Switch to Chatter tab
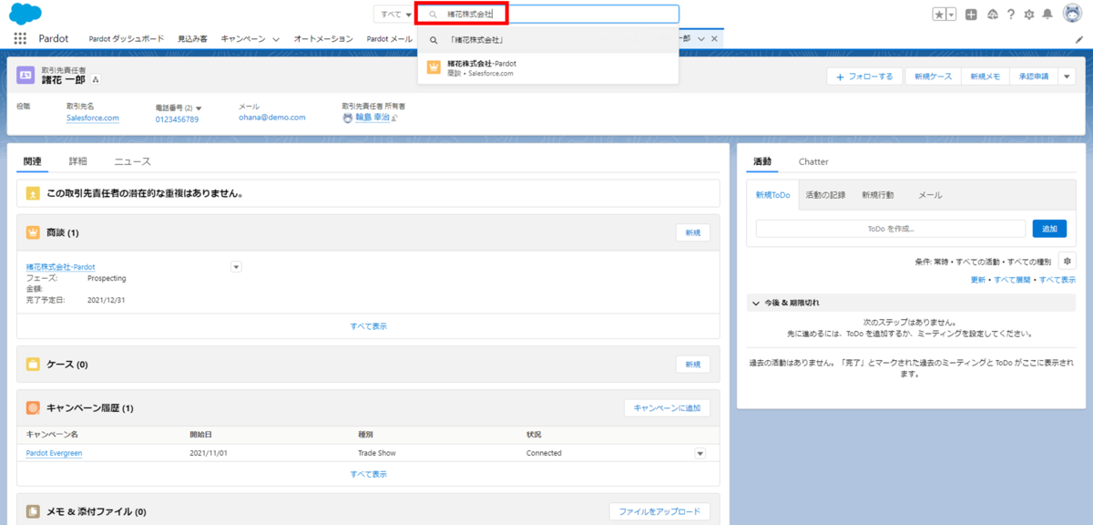1093x525 pixels. click(x=813, y=161)
